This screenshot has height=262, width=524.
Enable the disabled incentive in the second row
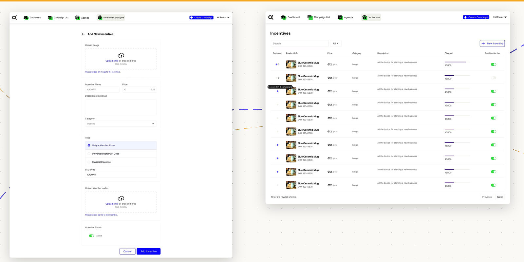(x=494, y=78)
